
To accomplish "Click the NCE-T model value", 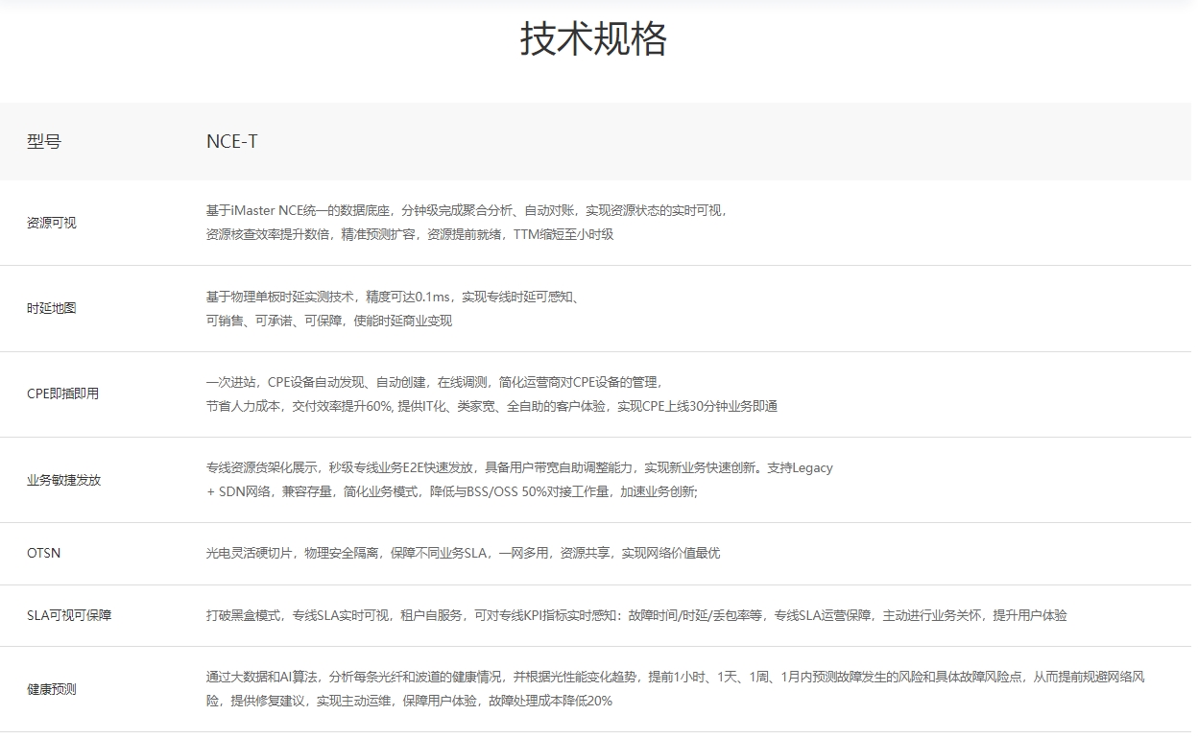I will tap(231, 141).
